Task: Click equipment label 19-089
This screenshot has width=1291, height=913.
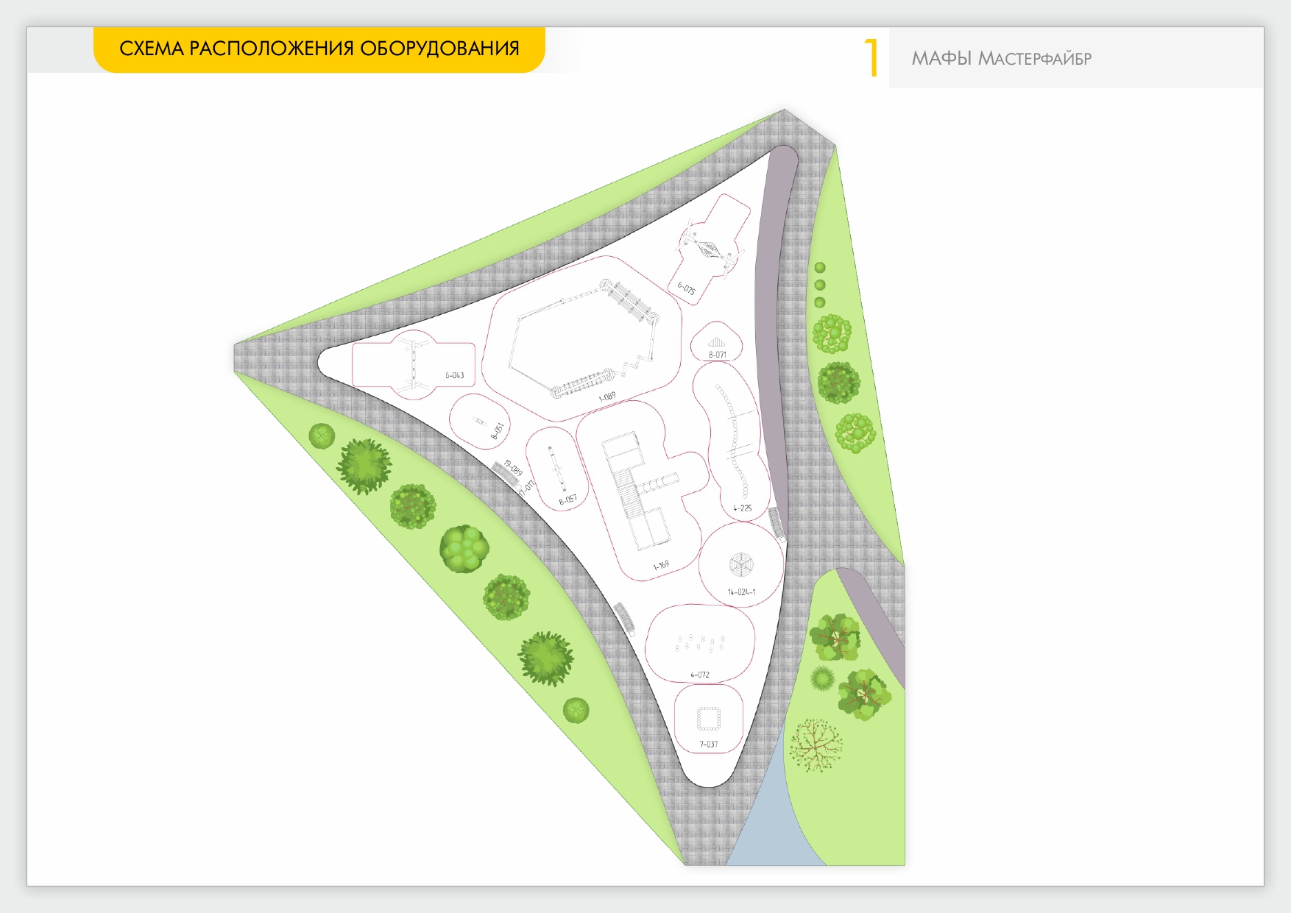Action: (513, 468)
